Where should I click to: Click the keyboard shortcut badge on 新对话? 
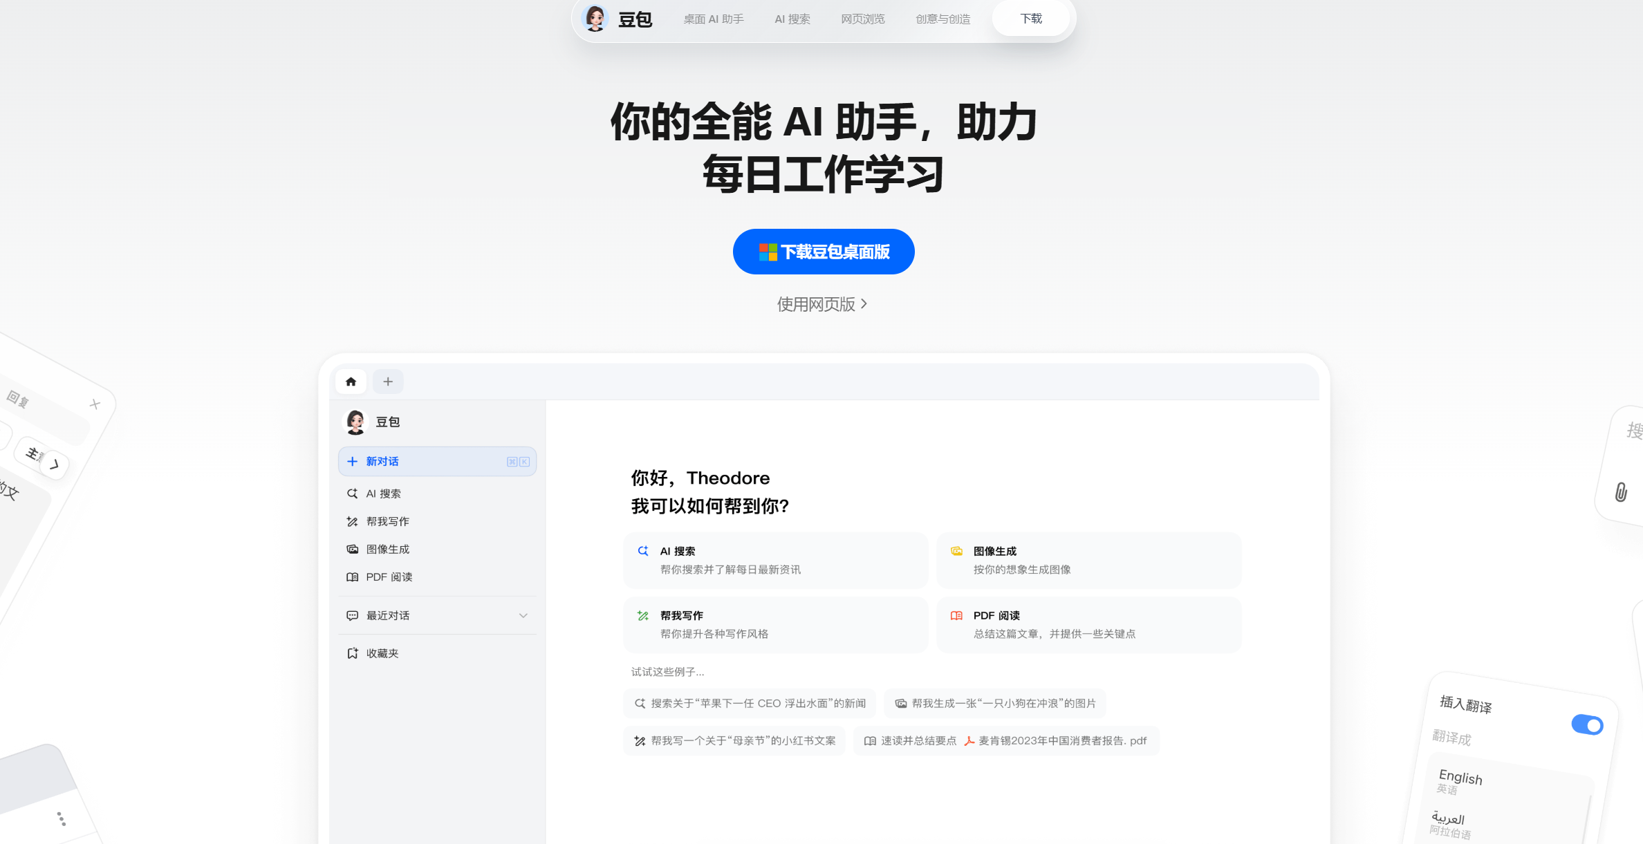(x=518, y=462)
